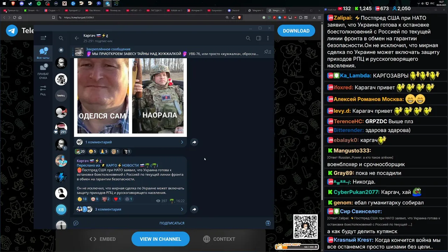Open the lightning bolt channel avatar
This screenshot has height=252, width=448.
61,177
